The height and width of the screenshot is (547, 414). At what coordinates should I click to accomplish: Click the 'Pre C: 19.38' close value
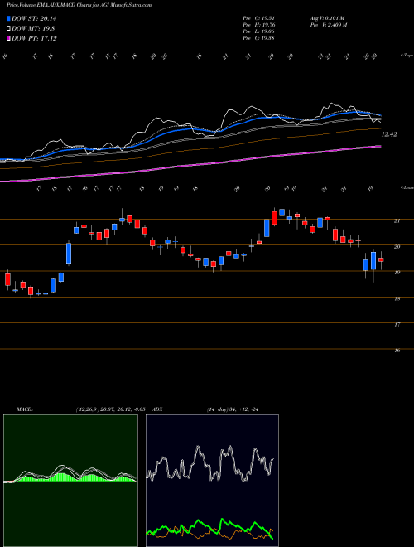[259, 37]
